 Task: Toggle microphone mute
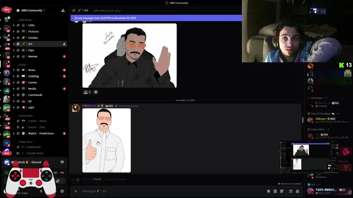click(x=41, y=191)
